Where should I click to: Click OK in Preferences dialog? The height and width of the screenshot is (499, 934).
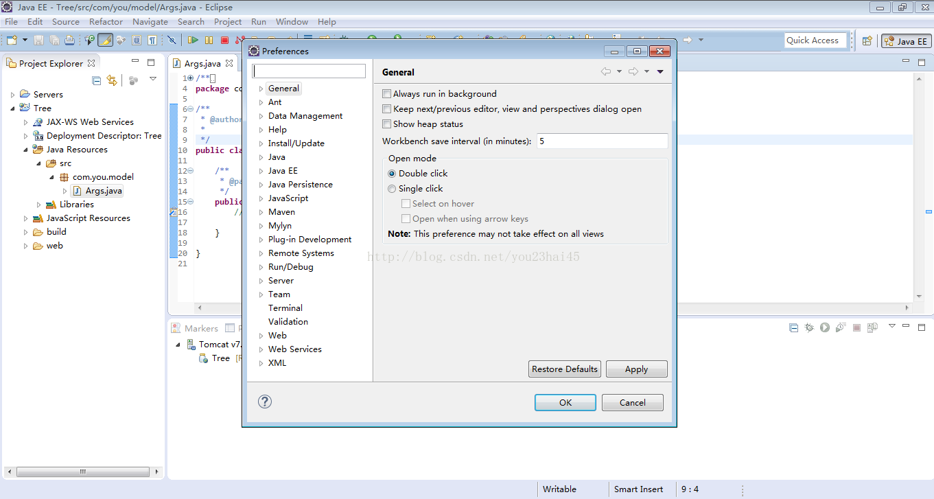[565, 403]
